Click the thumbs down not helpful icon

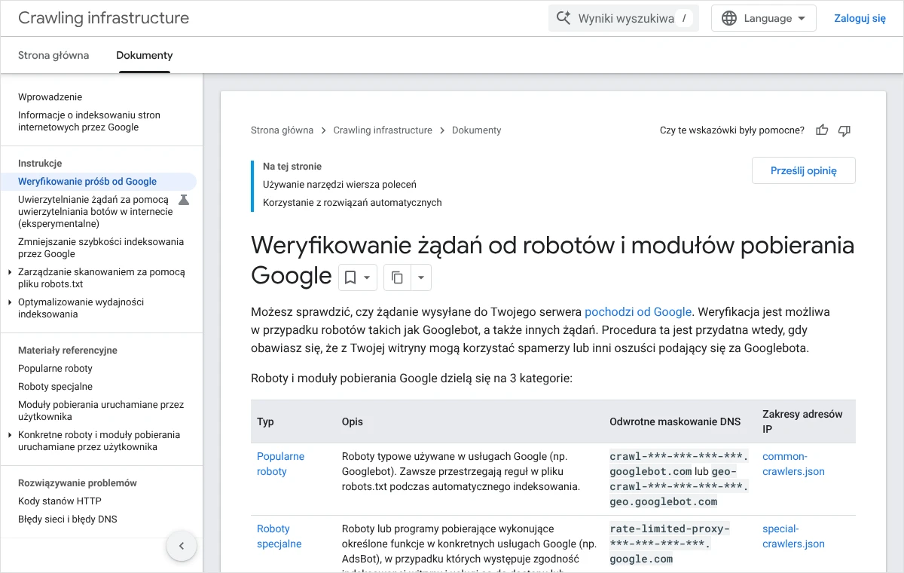[x=844, y=130]
